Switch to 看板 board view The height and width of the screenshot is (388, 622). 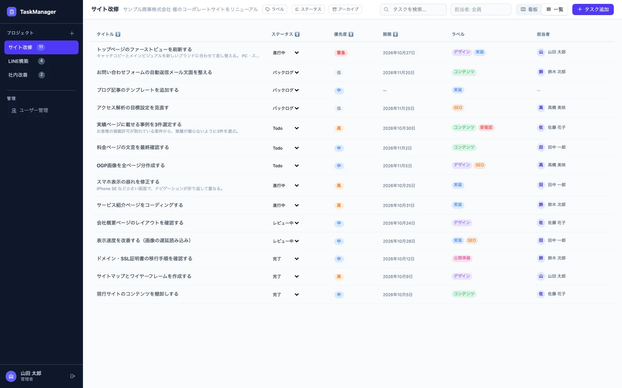529,9
